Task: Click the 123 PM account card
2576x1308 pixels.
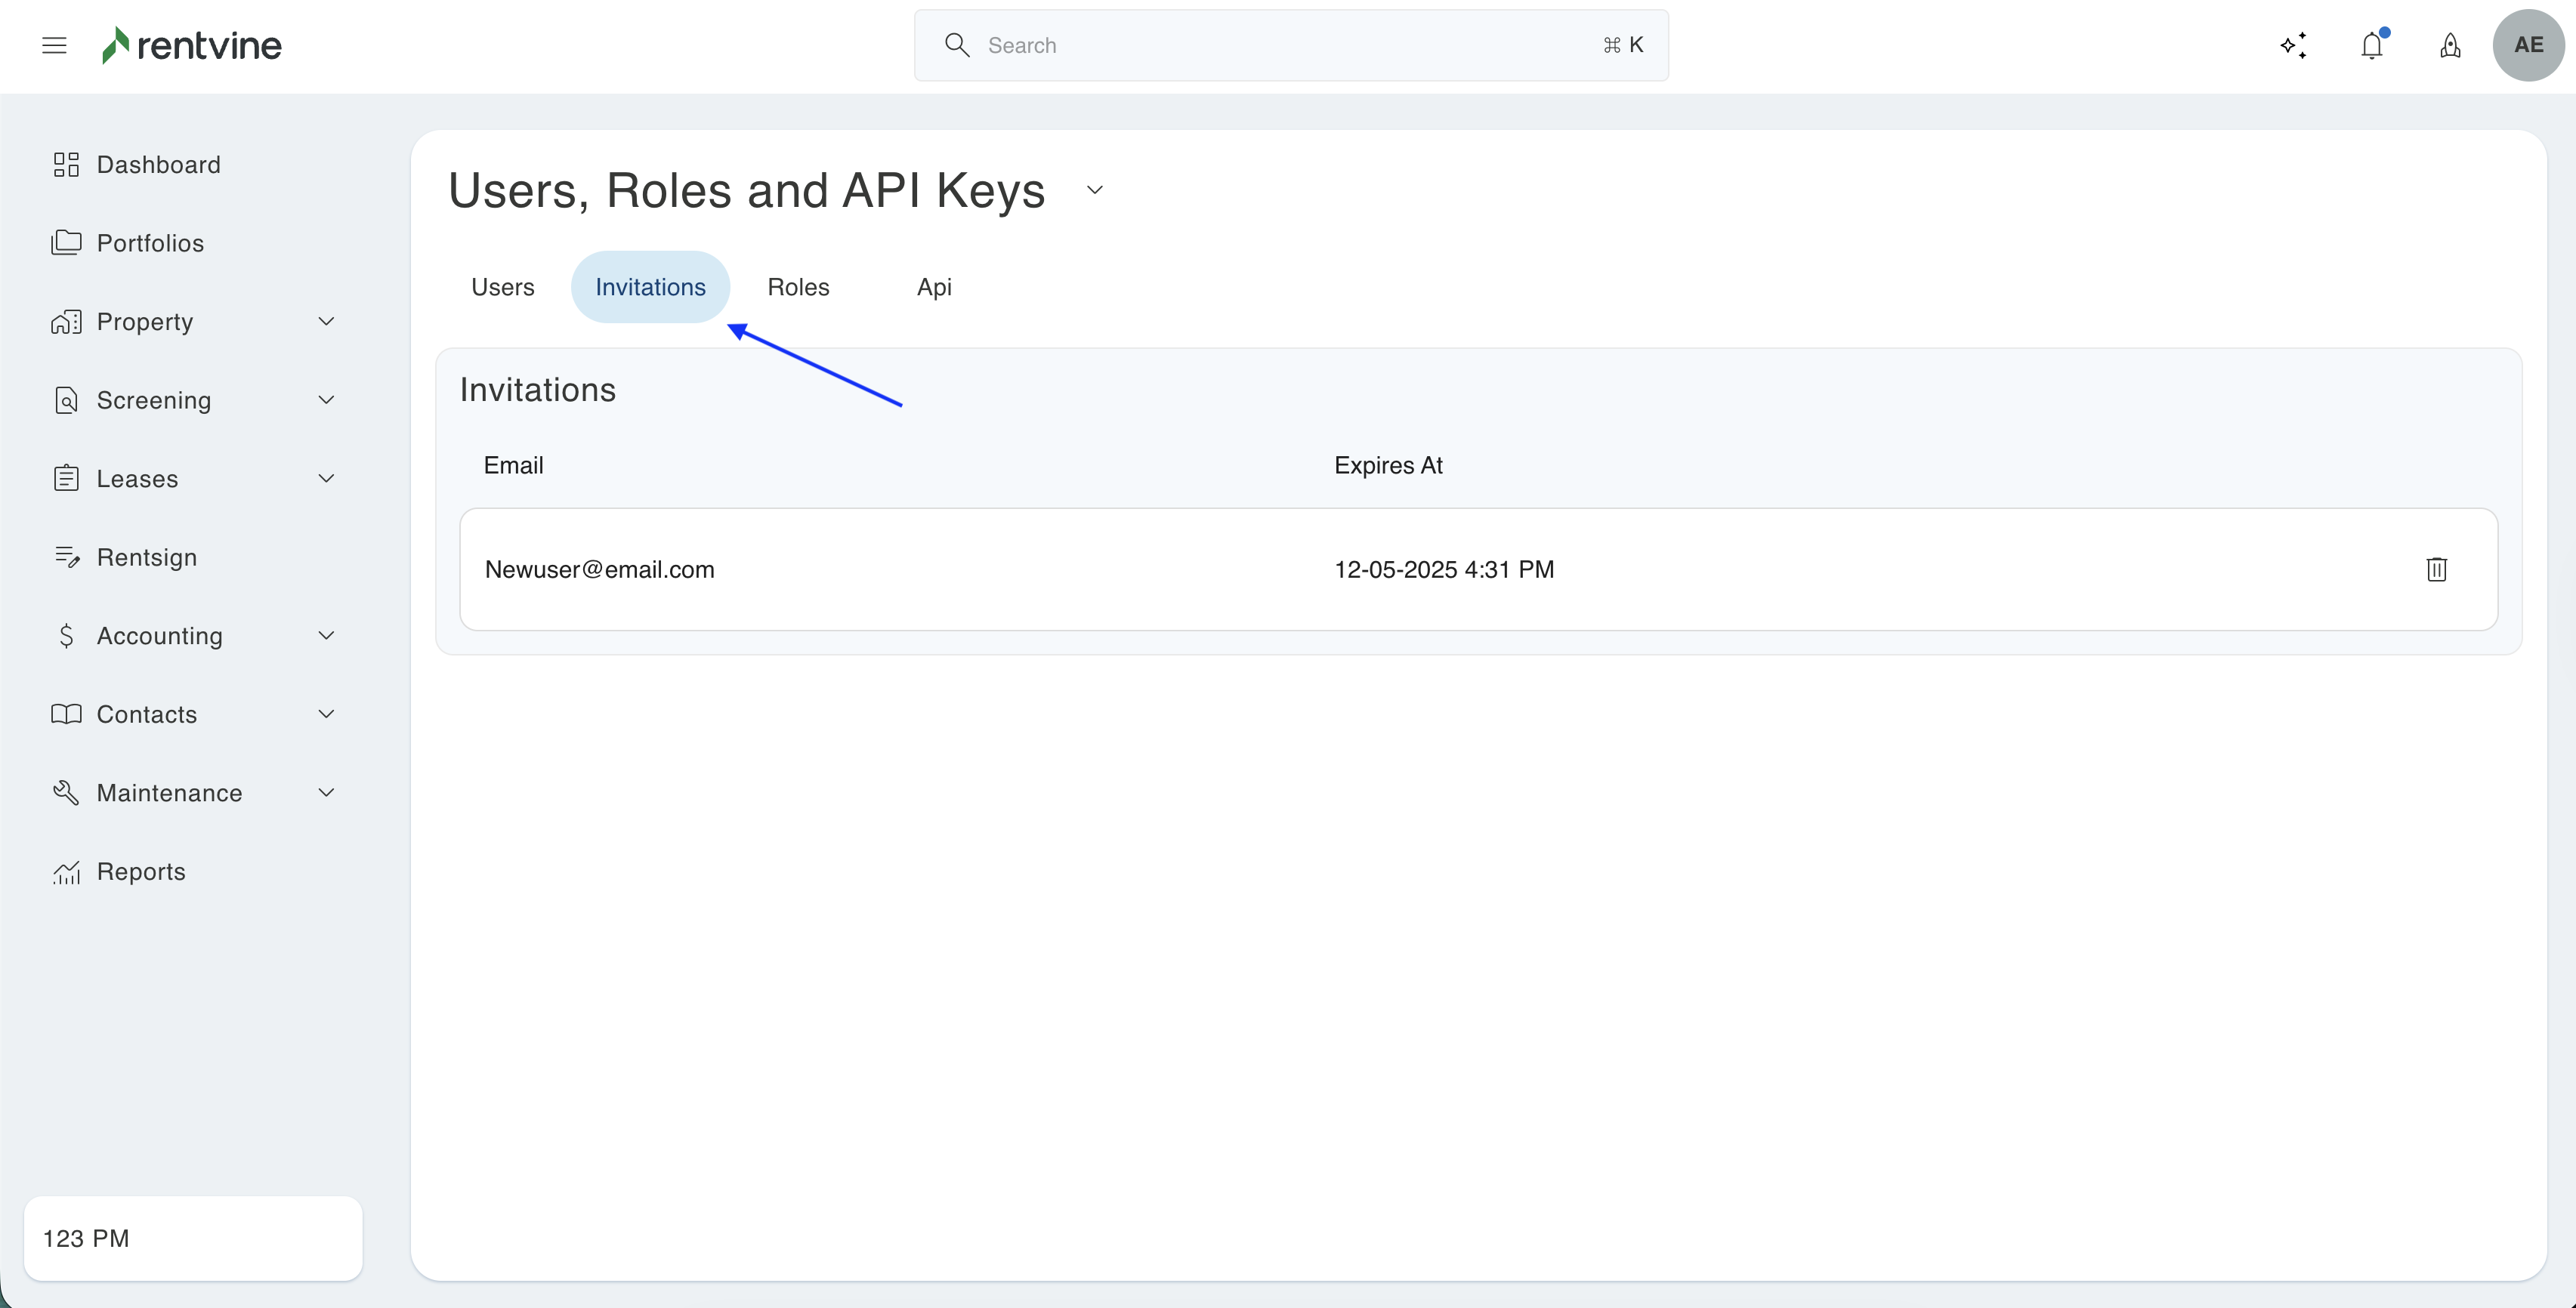Action: [193, 1238]
